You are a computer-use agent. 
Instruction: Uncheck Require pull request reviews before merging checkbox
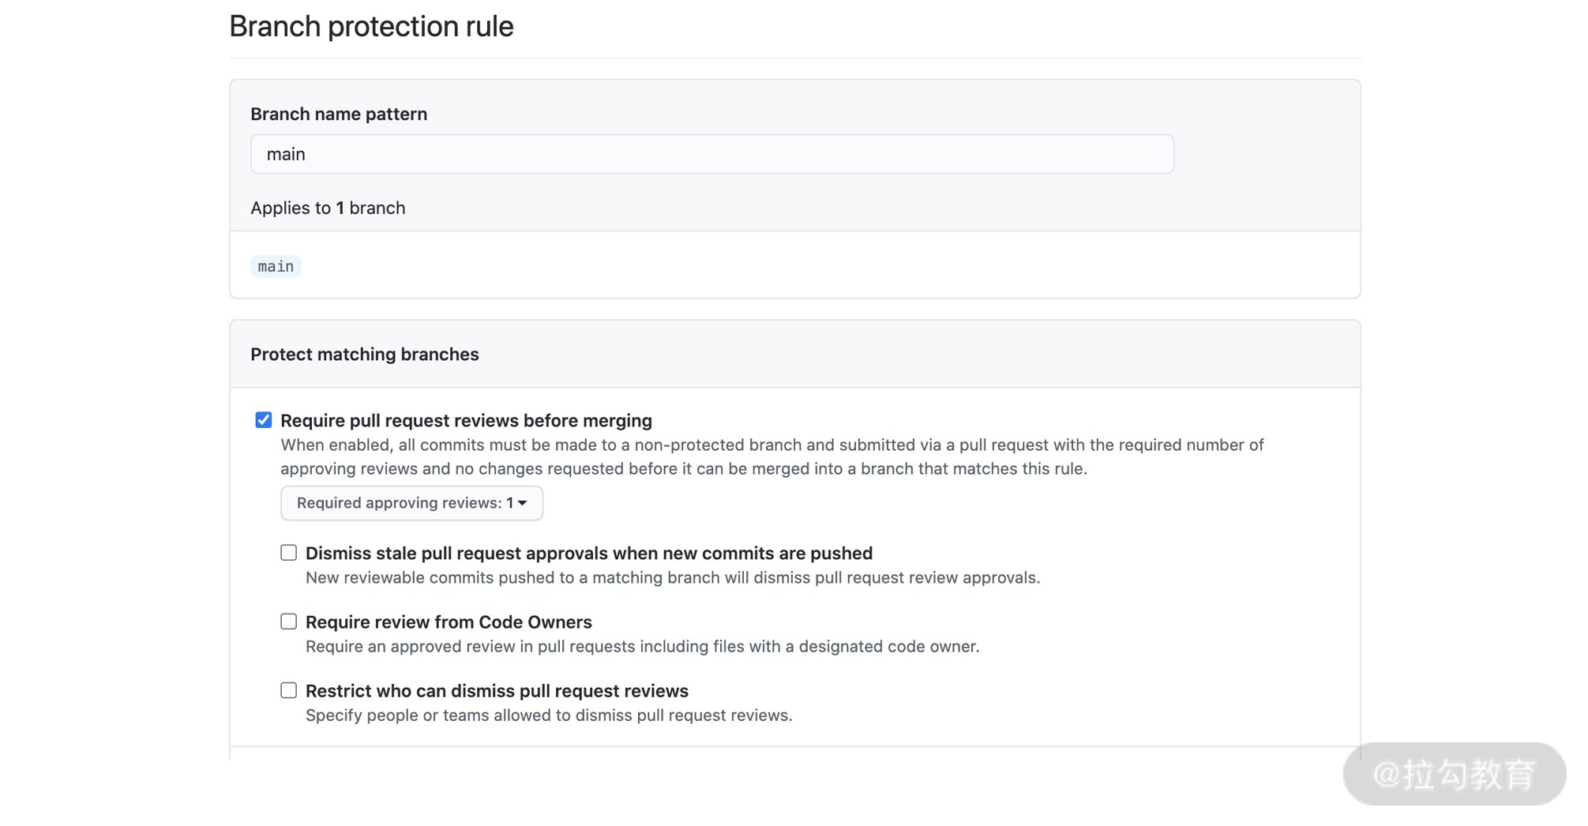[x=264, y=420]
